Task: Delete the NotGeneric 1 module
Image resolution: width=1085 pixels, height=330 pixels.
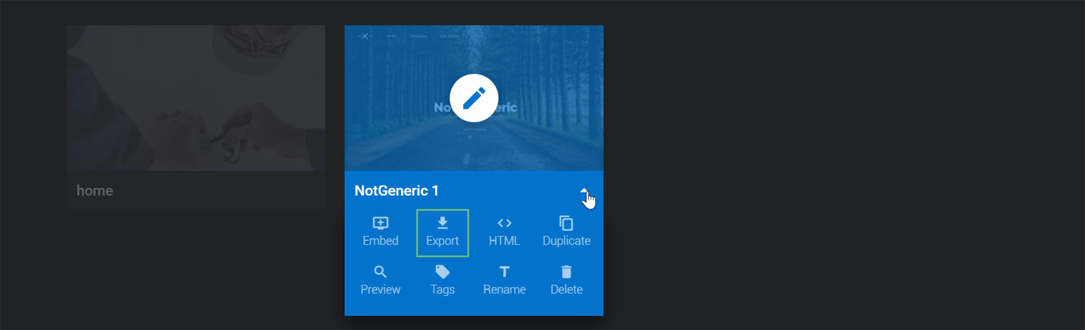Action: pyautogui.click(x=567, y=280)
